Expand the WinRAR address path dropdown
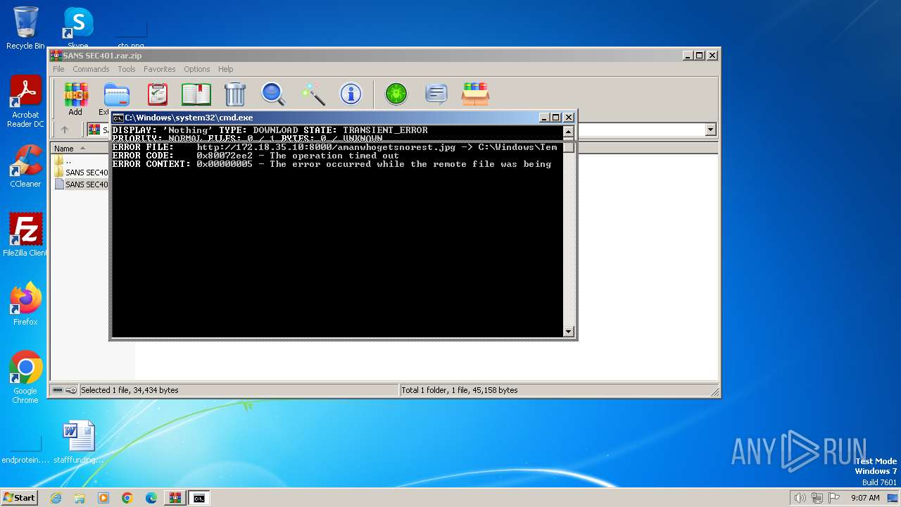This screenshot has width=901, height=507. [710, 130]
